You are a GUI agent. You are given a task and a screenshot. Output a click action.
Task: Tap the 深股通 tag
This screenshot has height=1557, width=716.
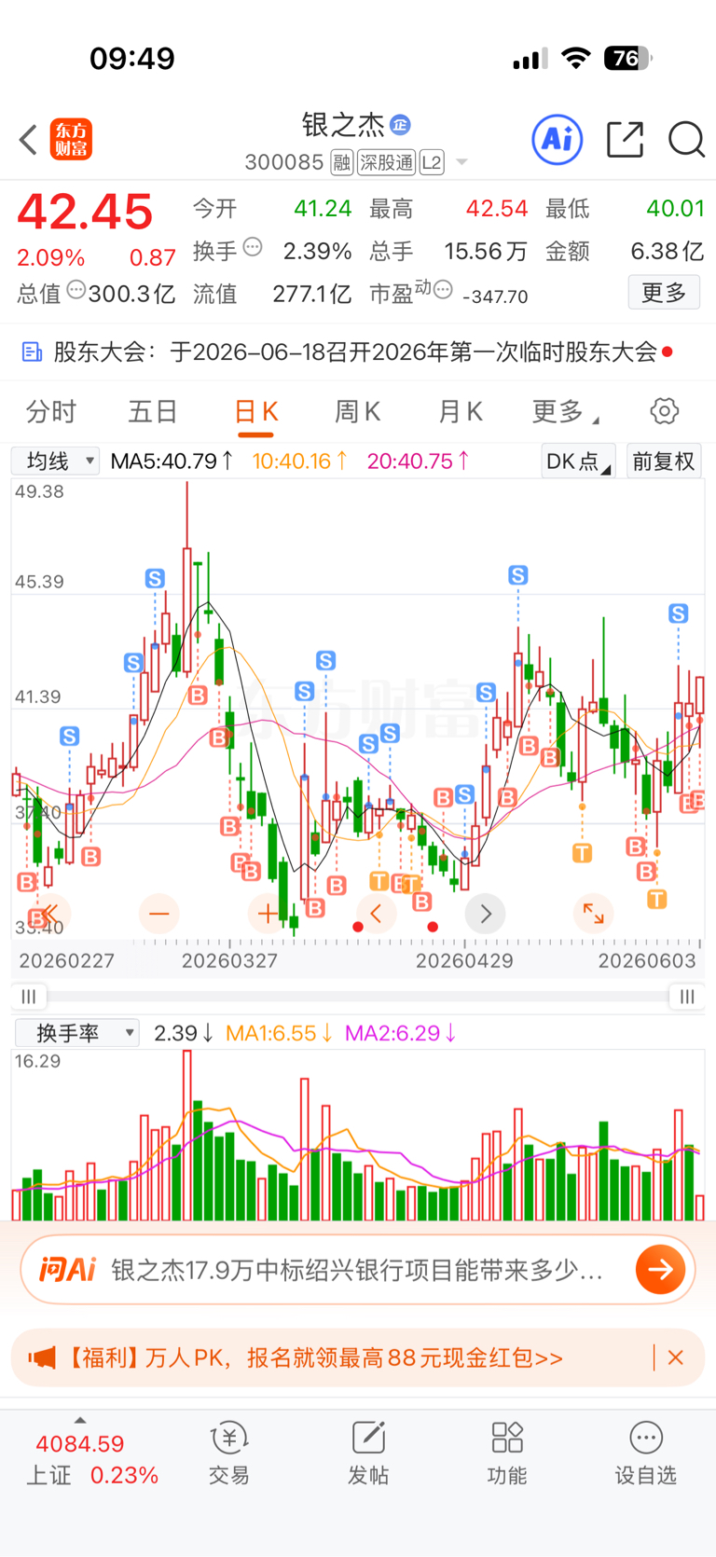click(386, 163)
